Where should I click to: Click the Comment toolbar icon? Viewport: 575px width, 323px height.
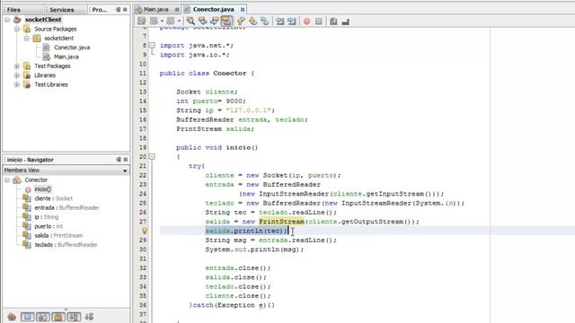pyautogui.click(x=333, y=22)
